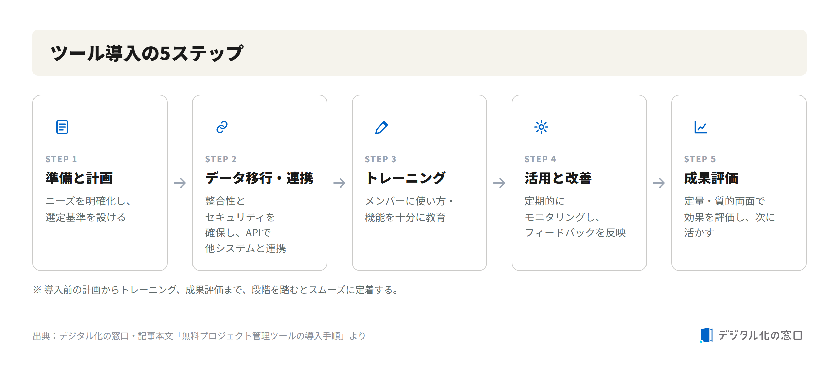Viewport: 839px width, 375px height.
Task: Click the blue door logo icon
Action: click(706, 335)
